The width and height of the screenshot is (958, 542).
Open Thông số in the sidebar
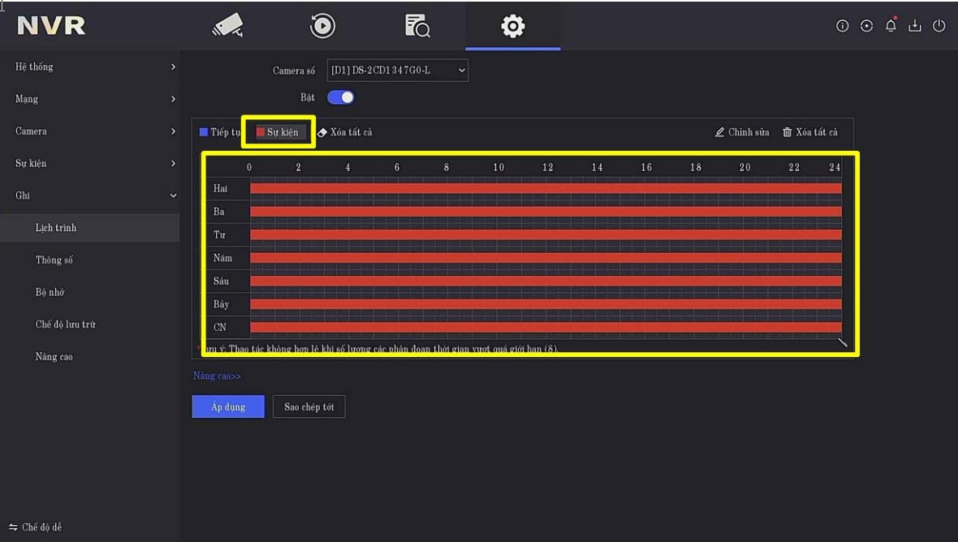[54, 260]
